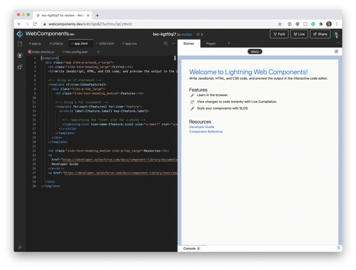Open the ntotten author link
This screenshot has height=270, width=356.
(x=186, y=35)
